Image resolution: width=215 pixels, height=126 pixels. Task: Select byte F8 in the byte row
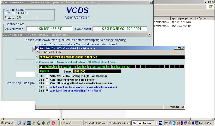(x=123, y=67)
